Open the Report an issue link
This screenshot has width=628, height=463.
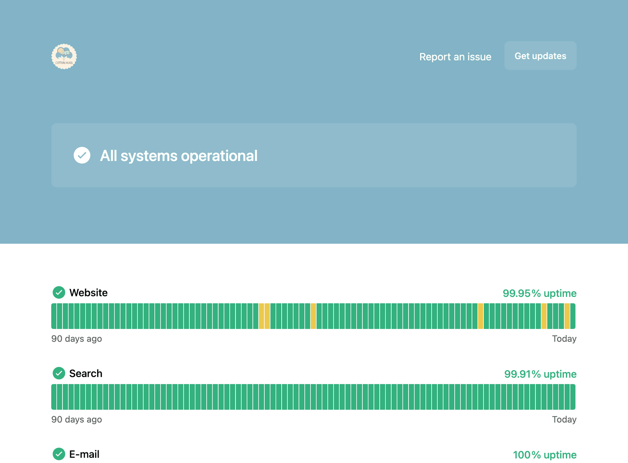point(455,57)
